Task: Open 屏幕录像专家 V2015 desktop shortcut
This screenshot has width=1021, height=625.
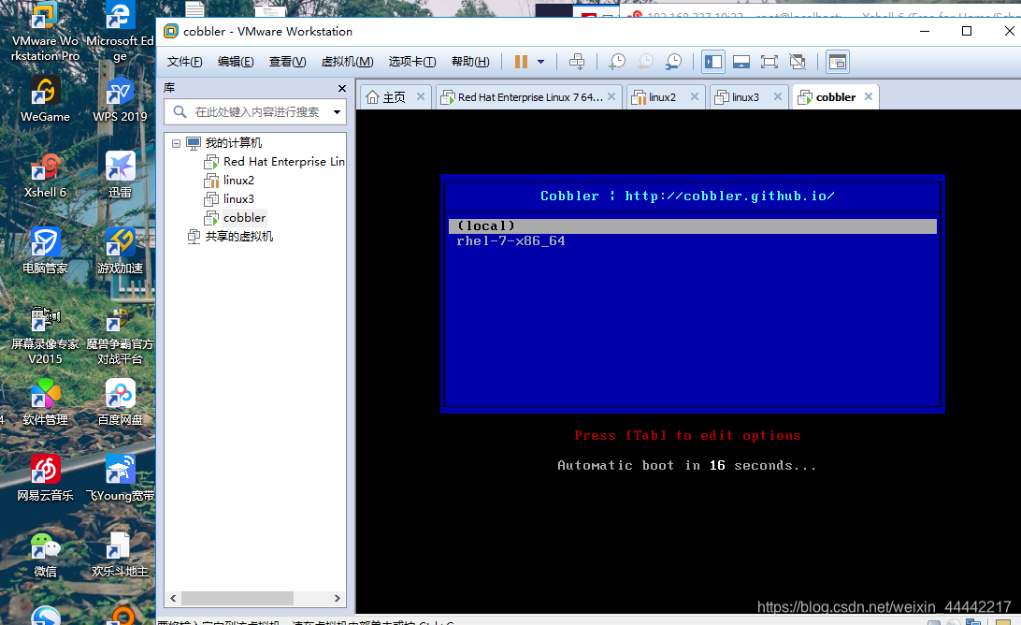Action: click(x=45, y=335)
